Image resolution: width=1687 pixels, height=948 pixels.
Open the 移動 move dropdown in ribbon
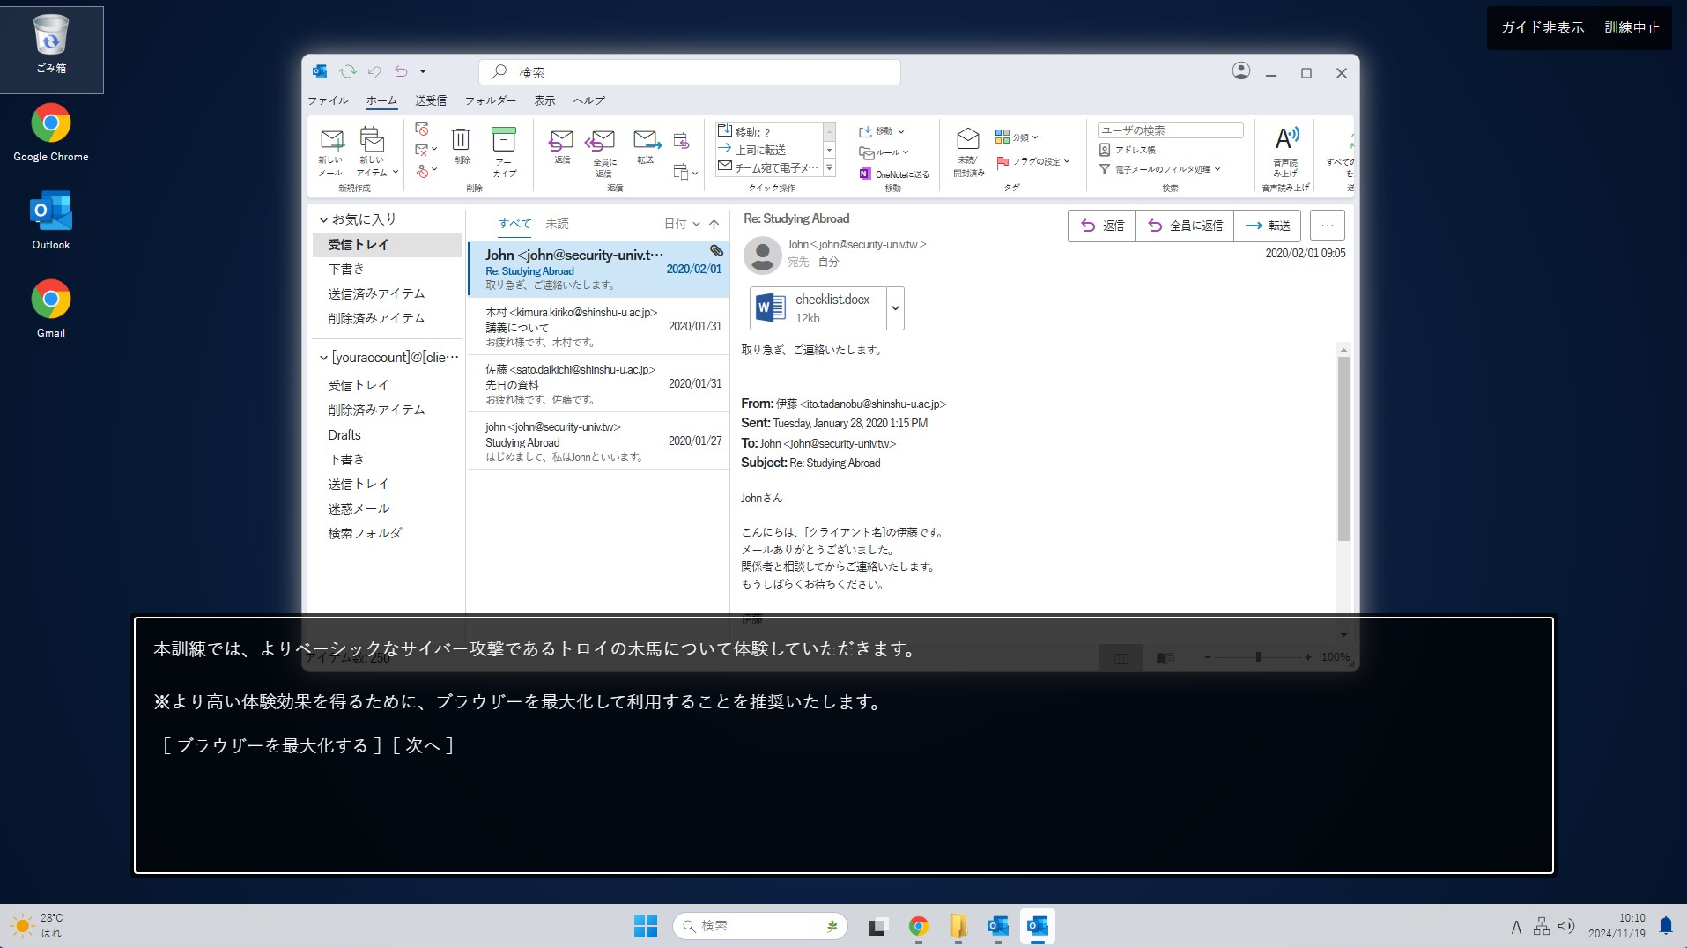click(x=882, y=130)
